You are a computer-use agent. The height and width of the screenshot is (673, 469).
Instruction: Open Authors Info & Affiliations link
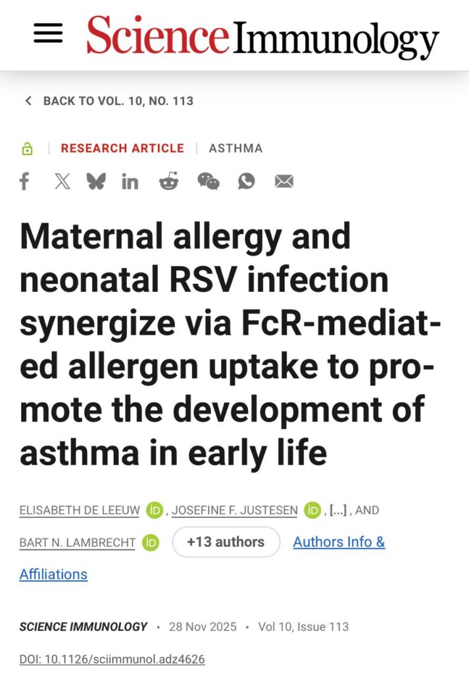click(x=339, y=542)
